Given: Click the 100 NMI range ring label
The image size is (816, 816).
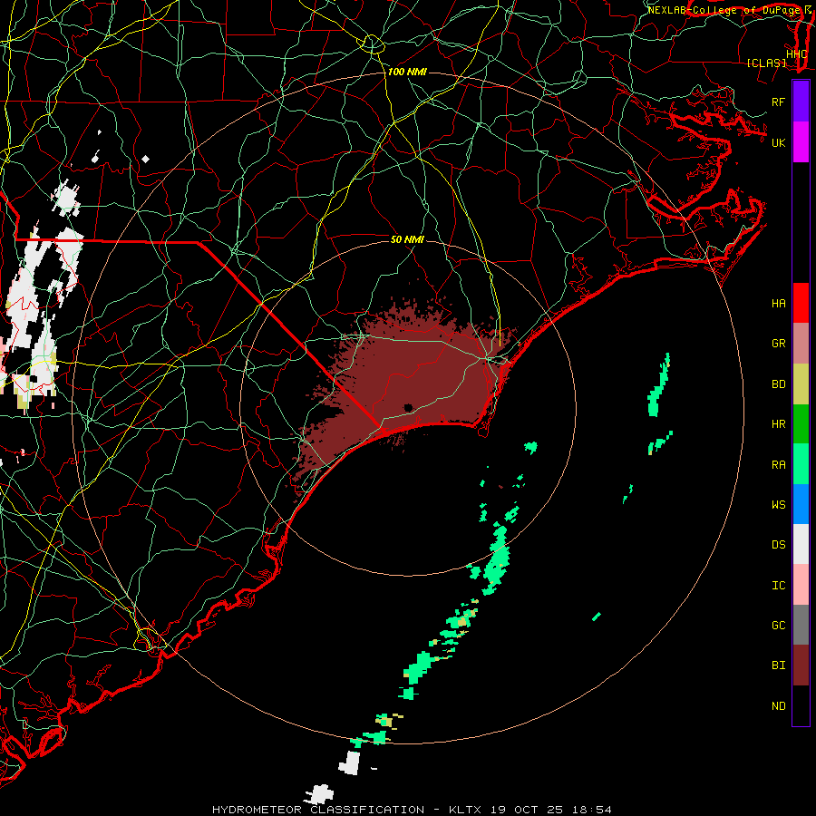Looking at the screenshot, I should (x=407, y=72).
